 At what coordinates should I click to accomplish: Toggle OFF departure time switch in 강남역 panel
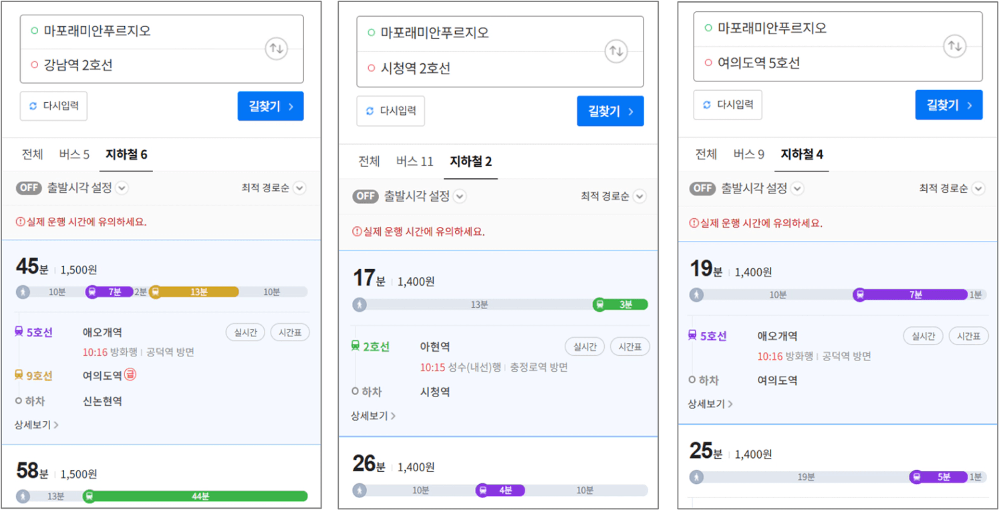click(x=29, y=188)
